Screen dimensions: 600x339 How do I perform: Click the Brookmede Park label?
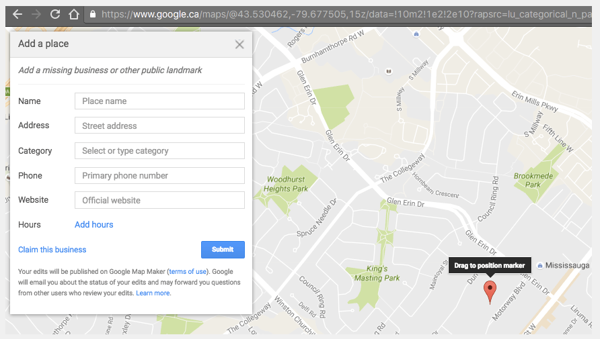coord(533,180)
